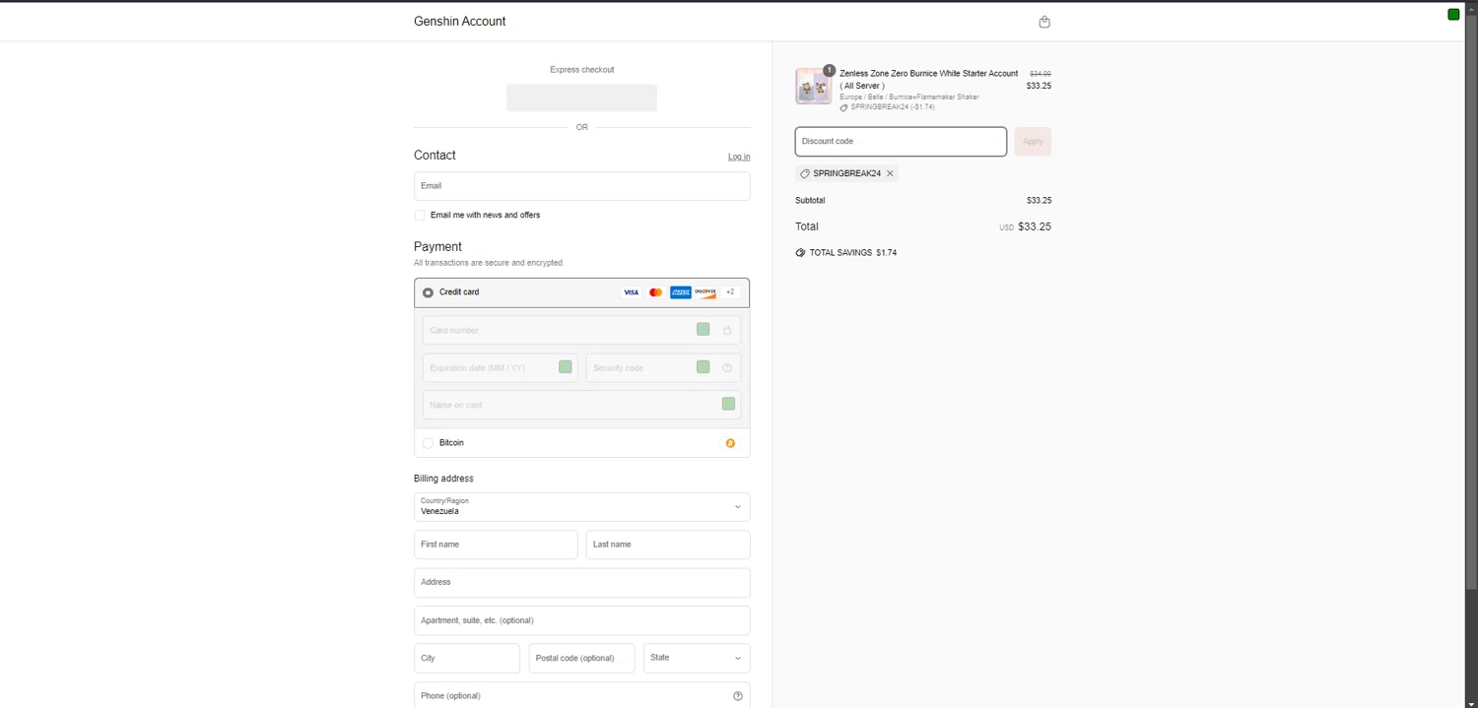Click the struck-through original price

pos(1041,74)
